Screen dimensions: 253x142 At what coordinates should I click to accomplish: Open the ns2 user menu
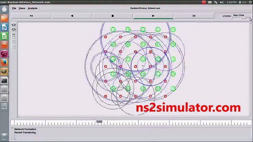243,2
